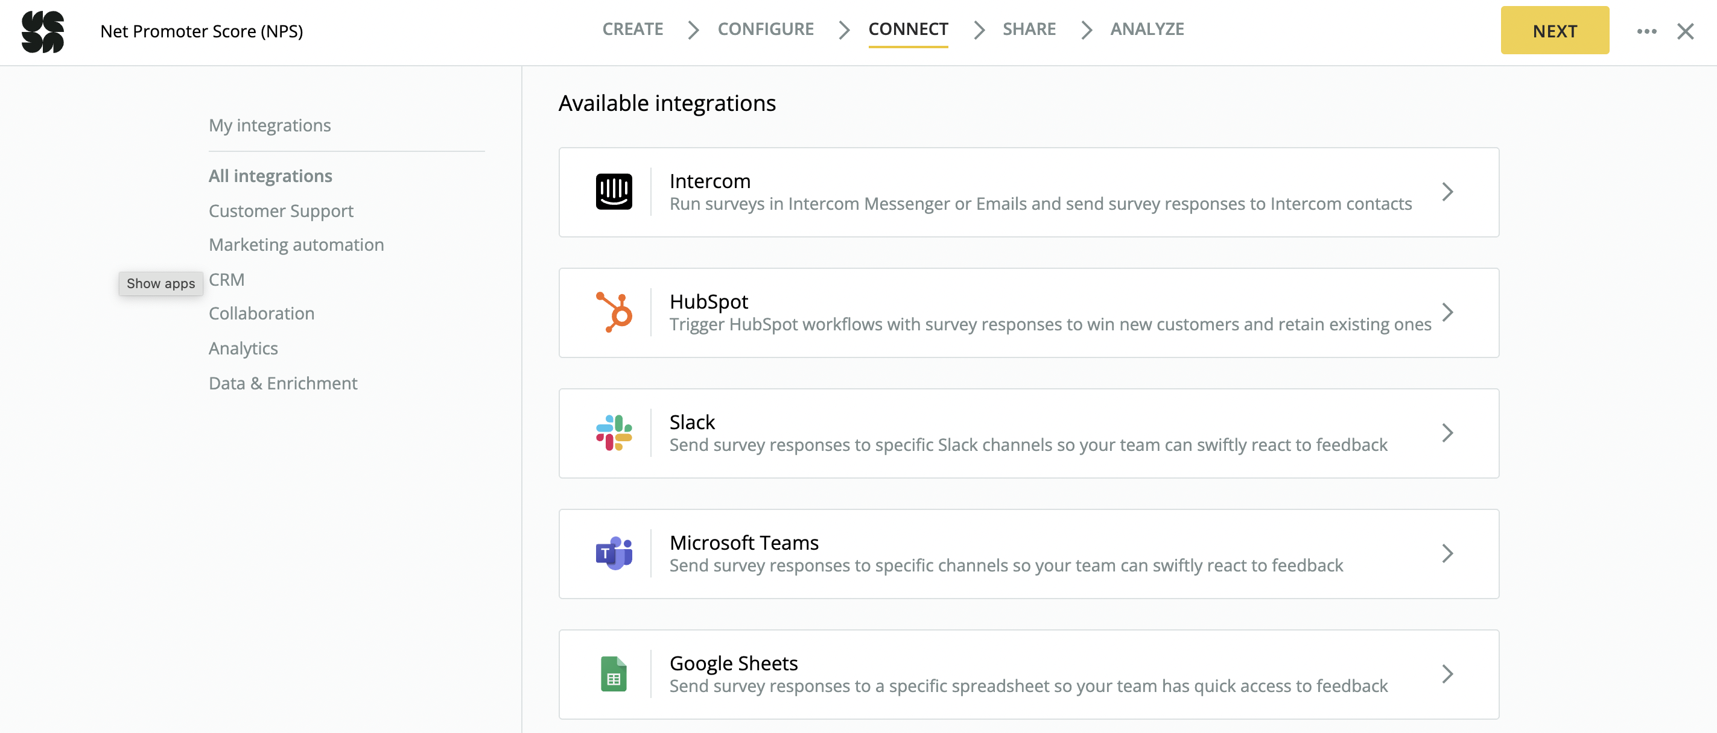The height and width of the screenshot is (733, 1717).
Task: Click the Teams description about specific channels
Action: [x=1006, y=565]
